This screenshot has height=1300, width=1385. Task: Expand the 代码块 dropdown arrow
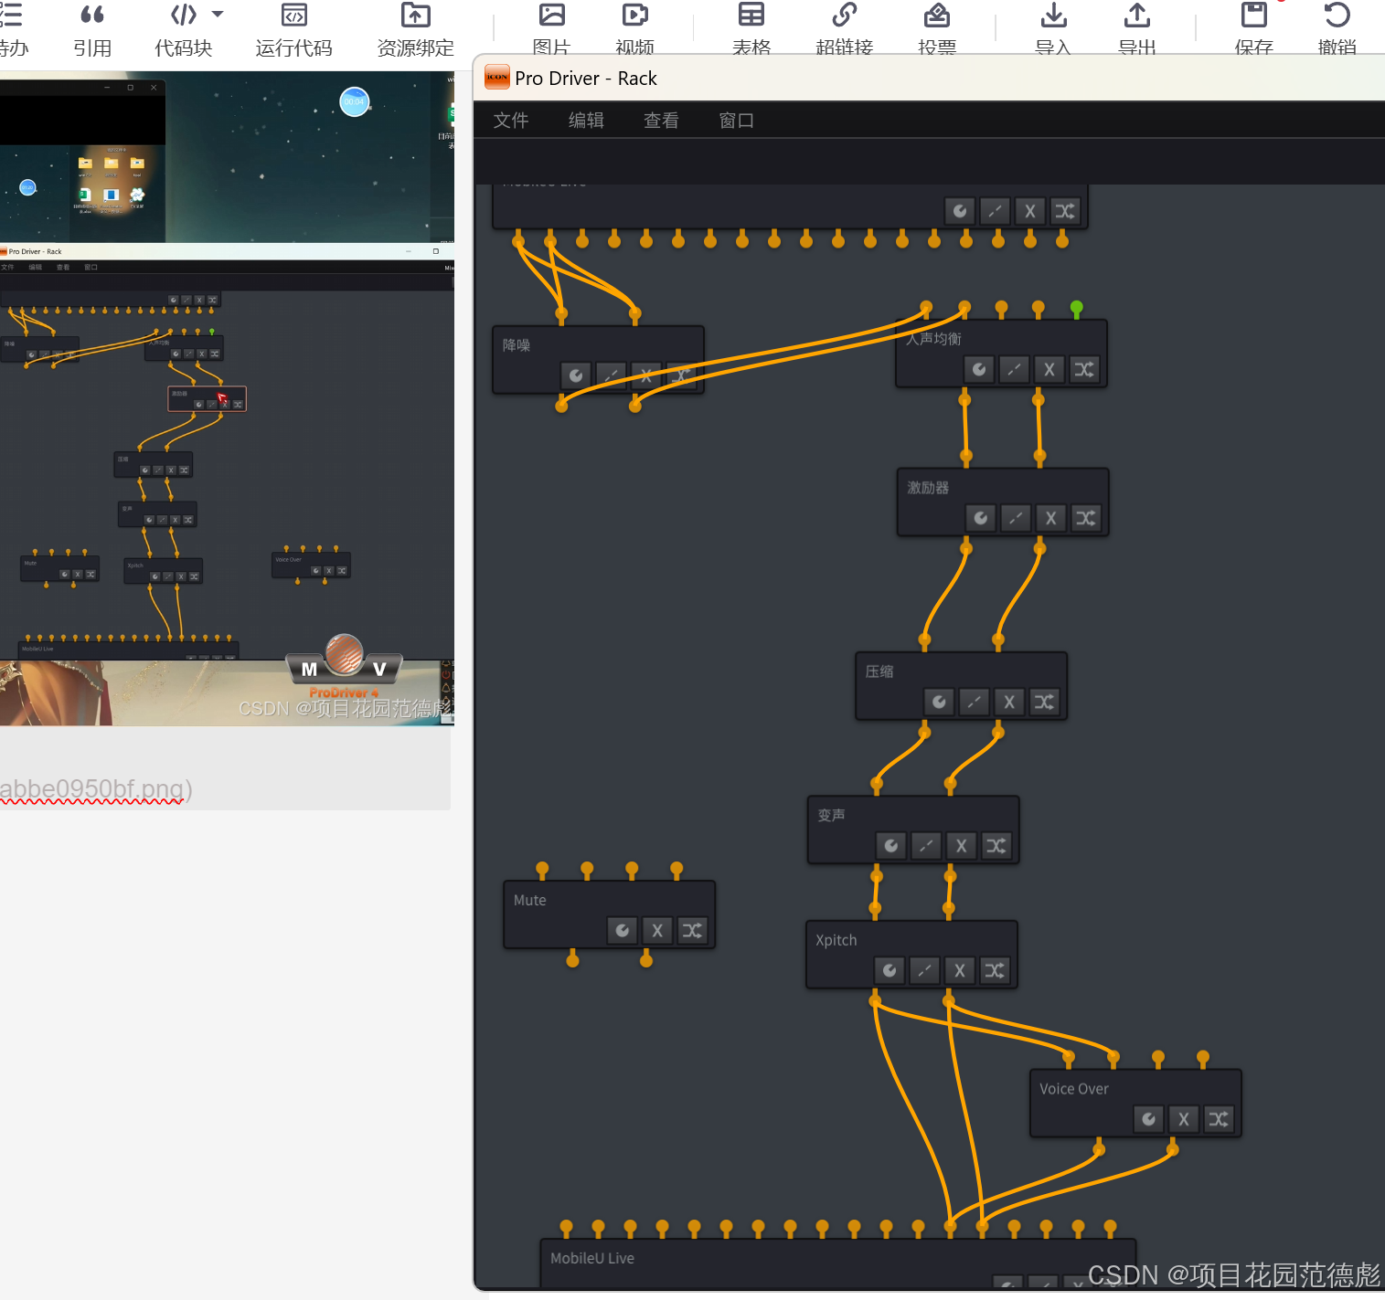click(218, 15)
